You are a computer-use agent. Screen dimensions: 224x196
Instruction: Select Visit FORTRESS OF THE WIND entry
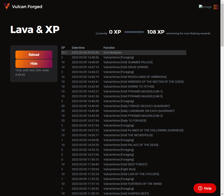pos(133,184)
